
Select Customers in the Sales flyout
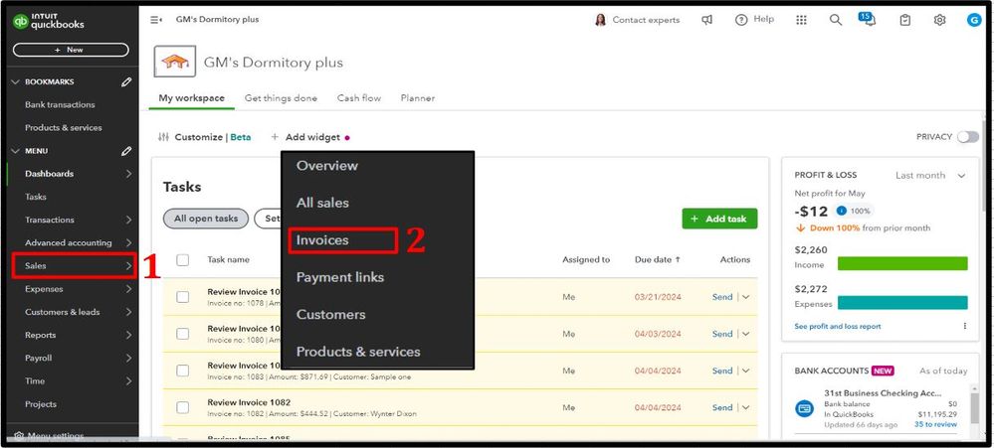330,315
